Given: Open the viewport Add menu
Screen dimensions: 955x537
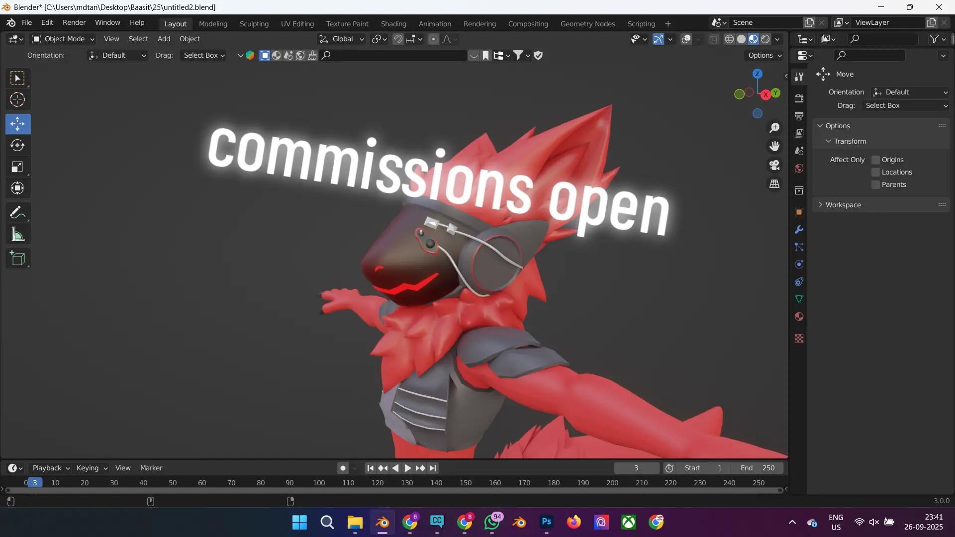Looking at the screenshot, I should coord(164,39).
